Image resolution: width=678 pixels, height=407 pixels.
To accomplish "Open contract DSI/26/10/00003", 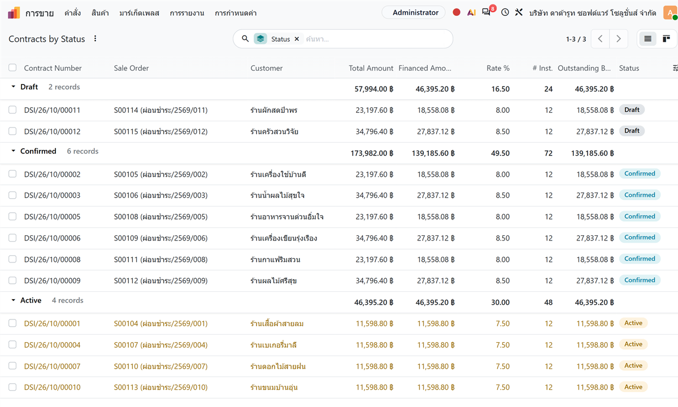I will click(52, 195).
